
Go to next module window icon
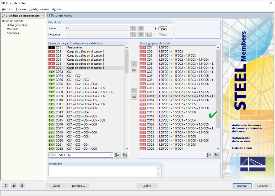22,186
